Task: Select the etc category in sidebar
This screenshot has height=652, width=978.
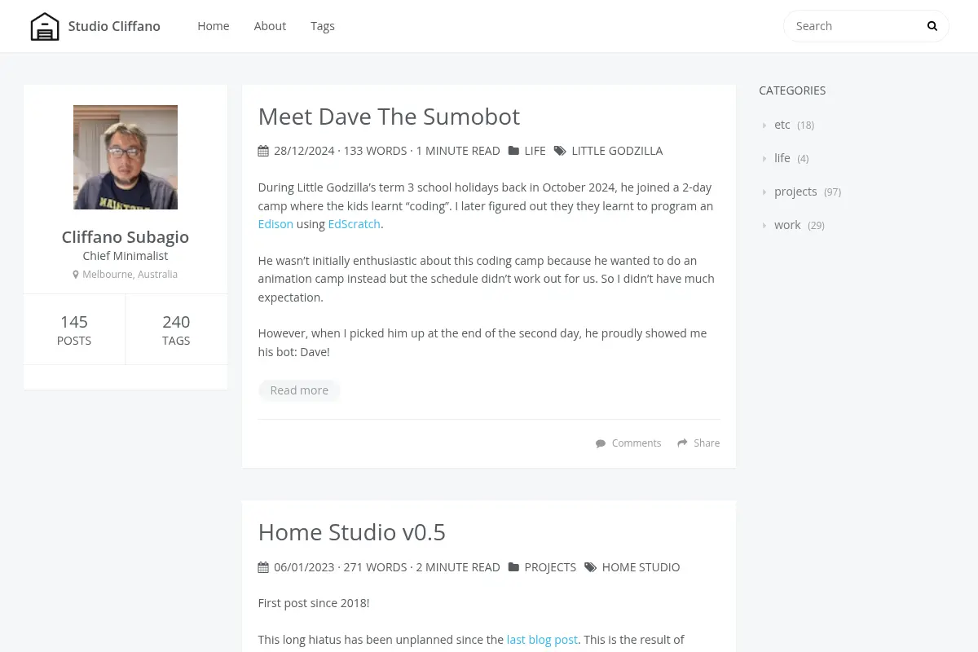Action: point(782,125)
